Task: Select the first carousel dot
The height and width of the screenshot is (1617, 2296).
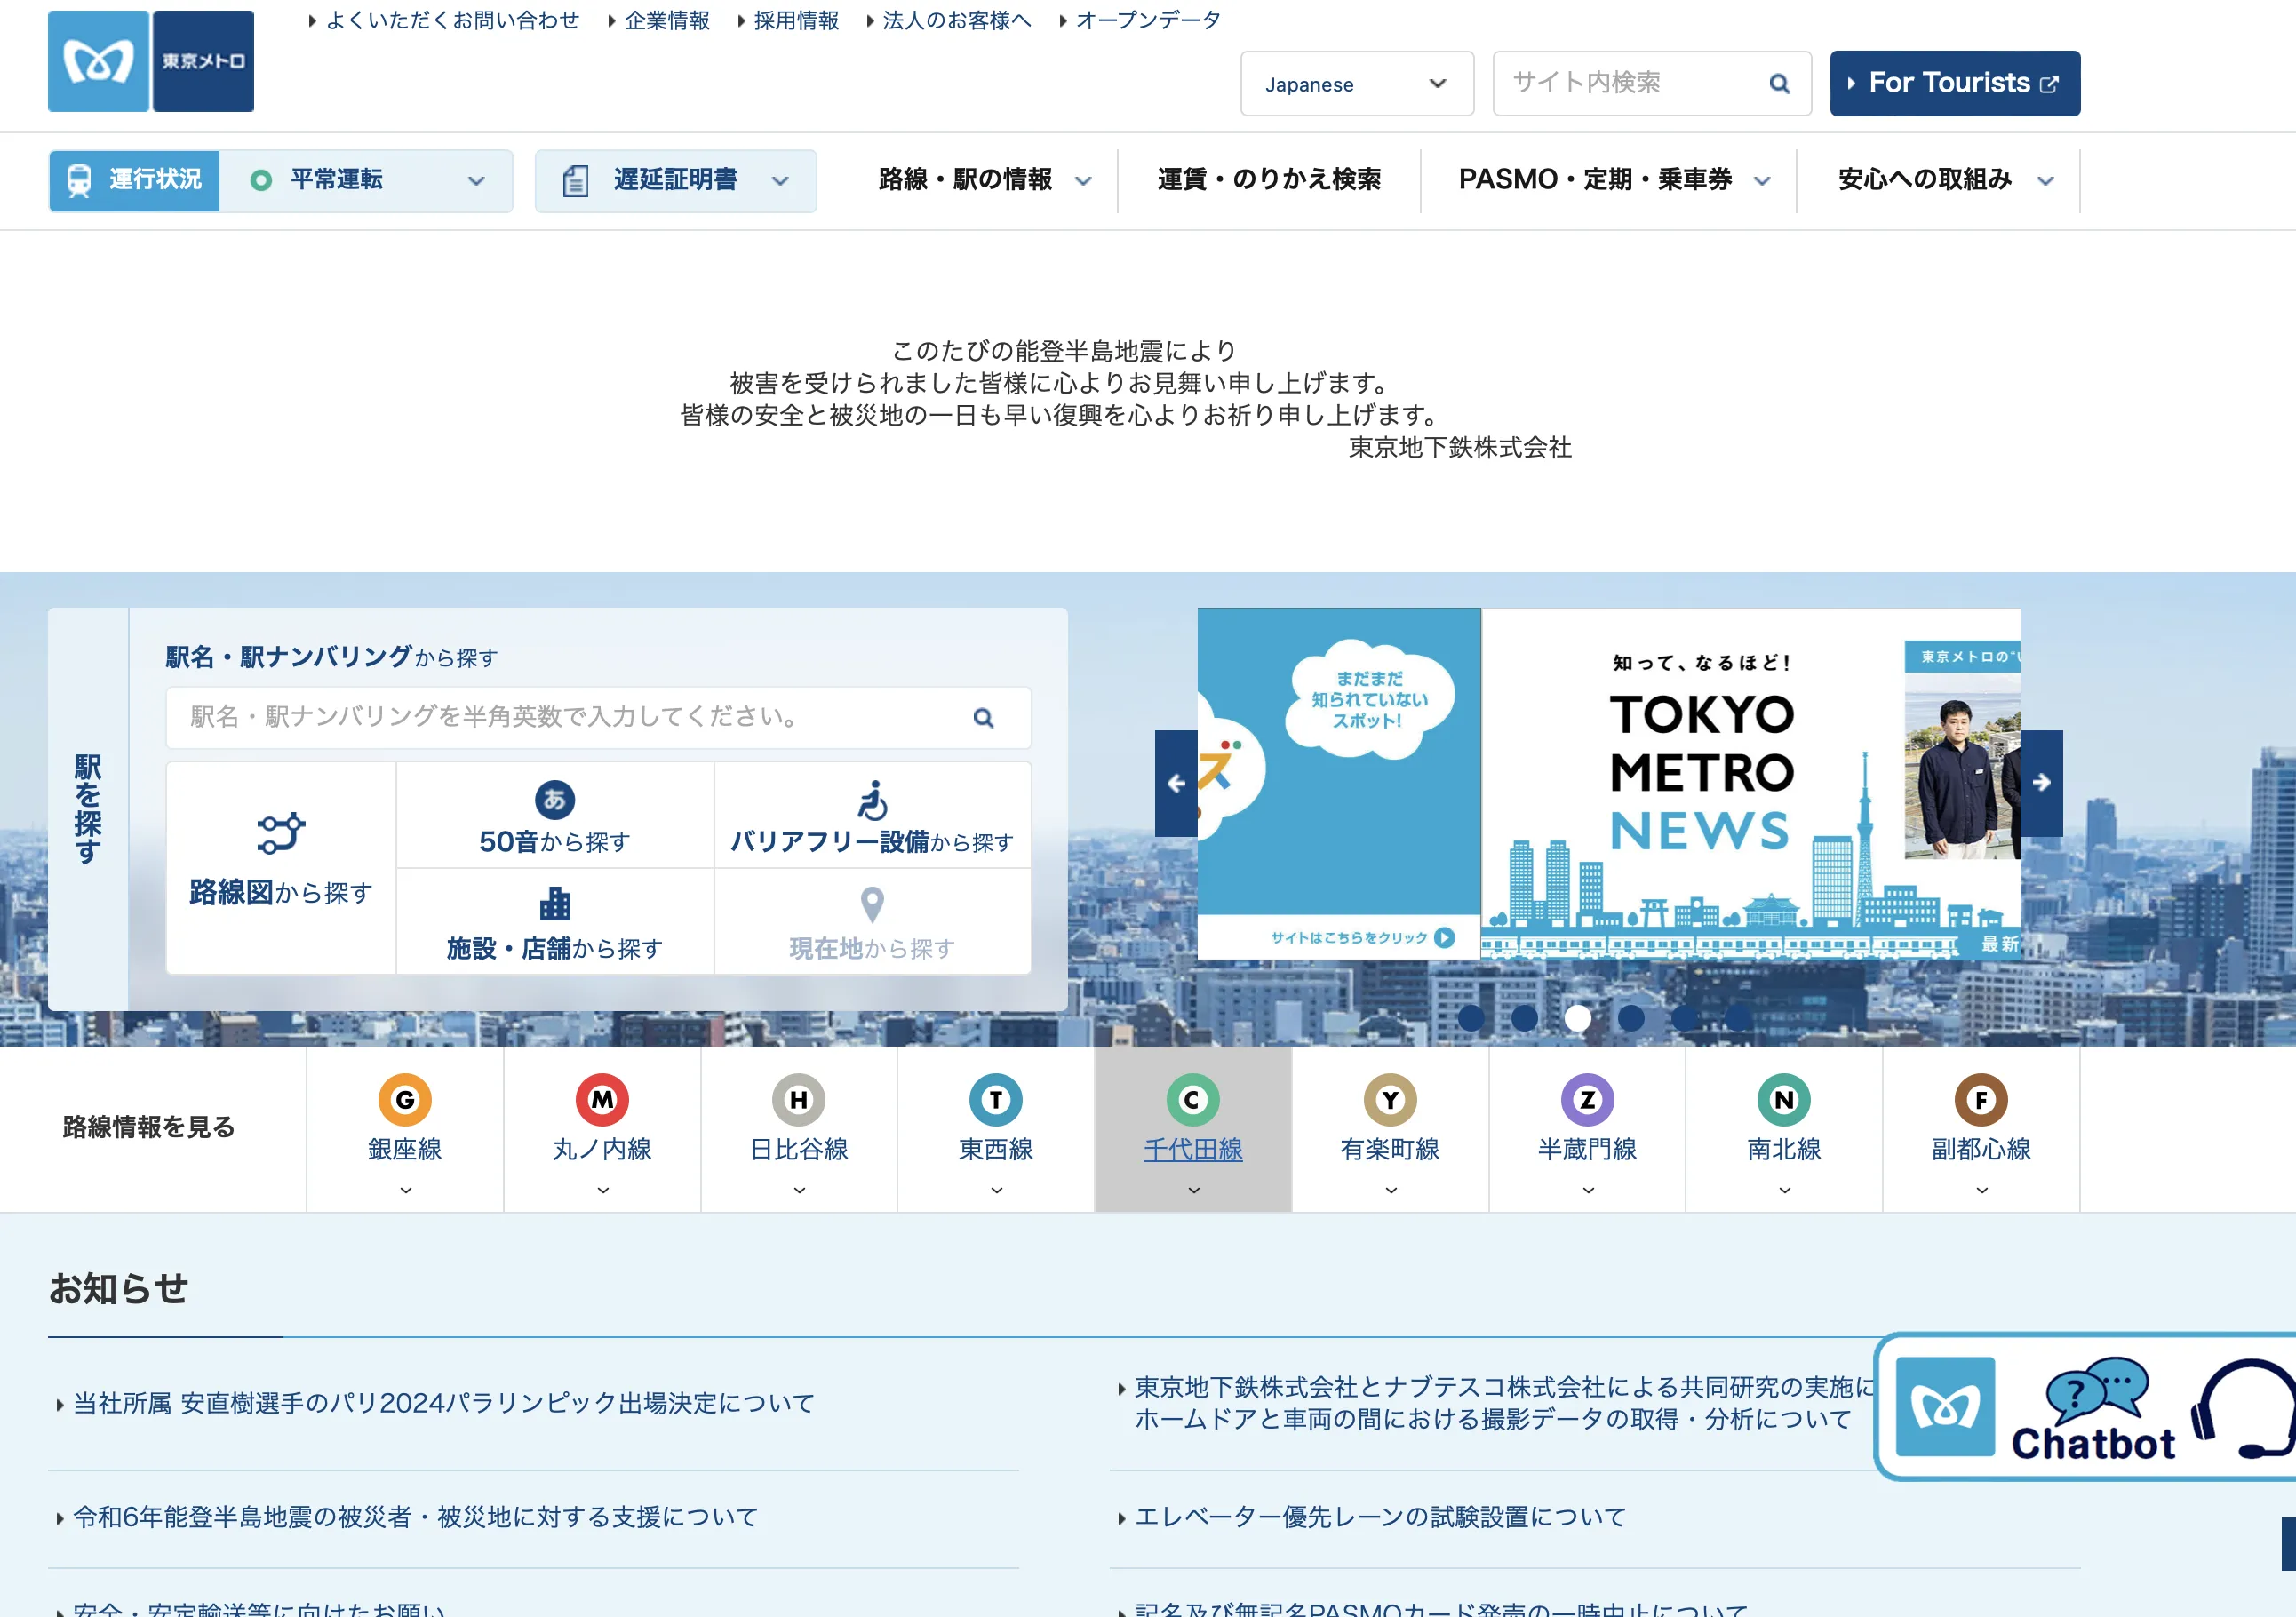Action: (1471, 1018)
